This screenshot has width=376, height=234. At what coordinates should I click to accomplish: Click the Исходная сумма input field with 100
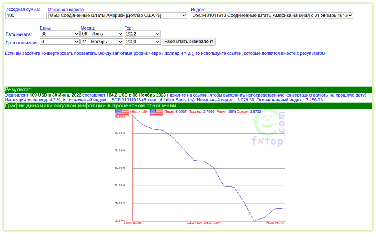[x=26, y=16]
